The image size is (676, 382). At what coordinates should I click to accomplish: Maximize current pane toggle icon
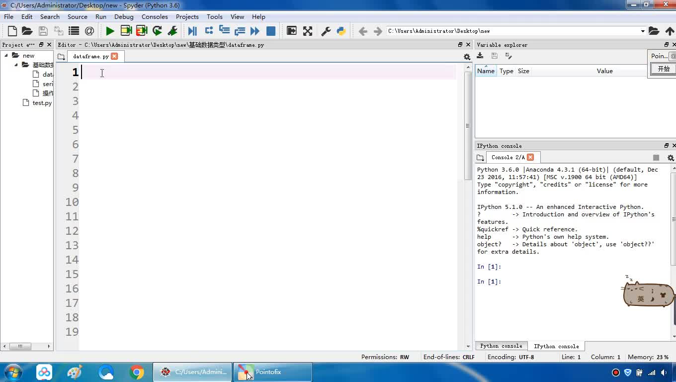(x=292, y=31)
